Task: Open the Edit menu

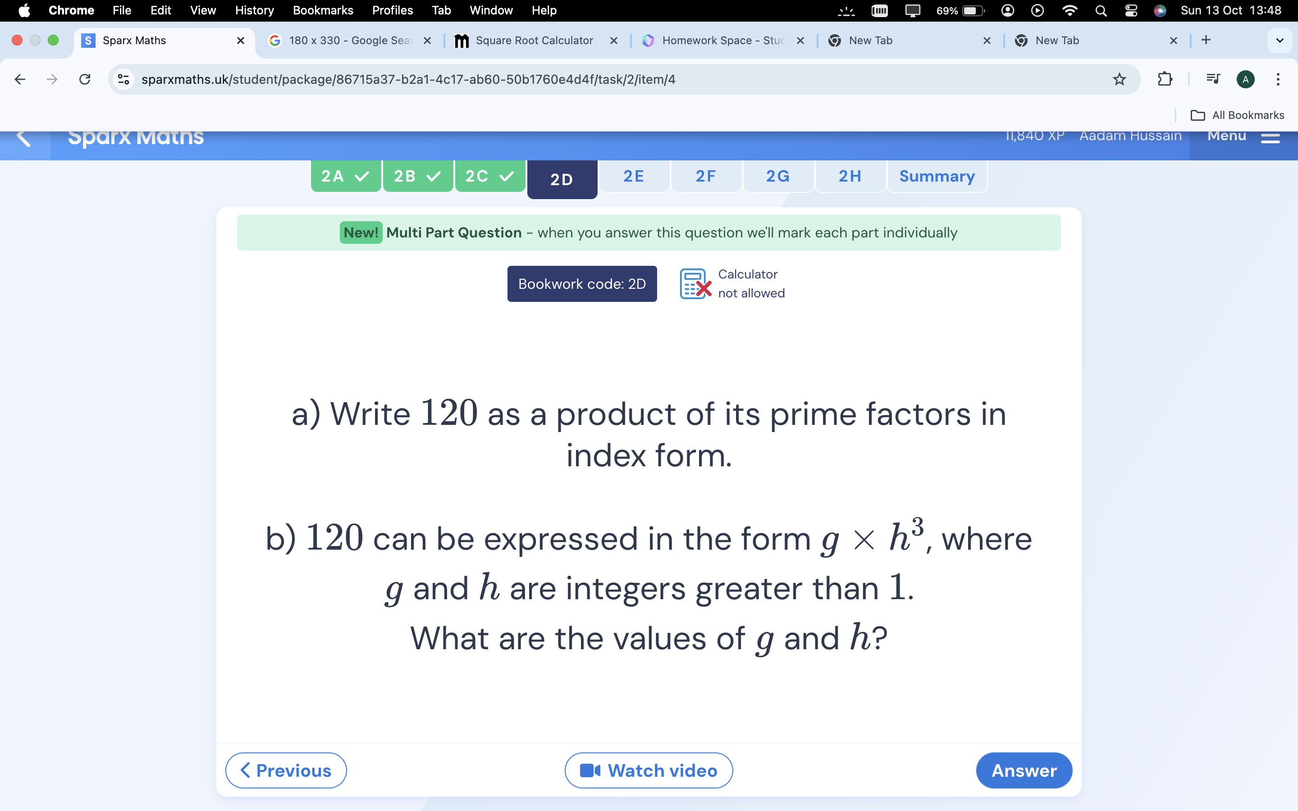Action: (160, 10)
